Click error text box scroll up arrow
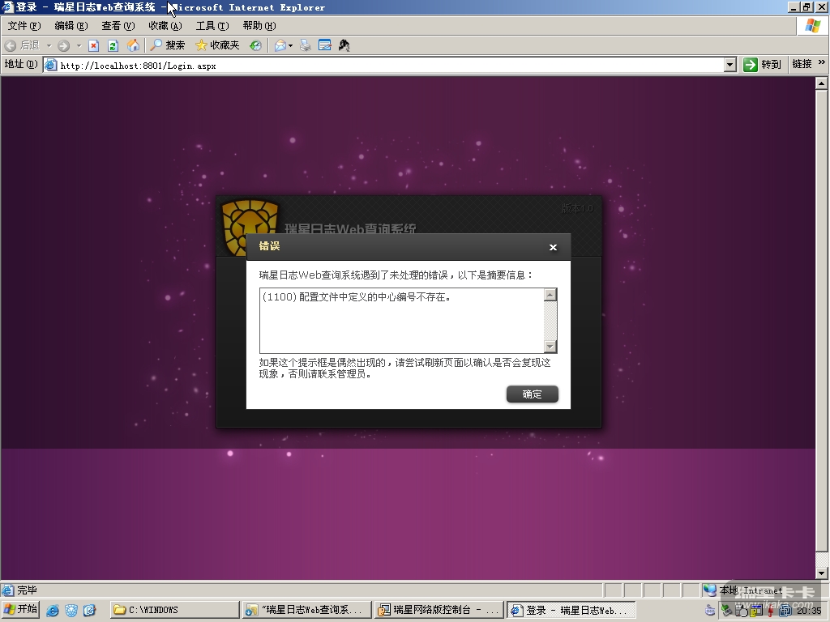 [x=550, y=295]
